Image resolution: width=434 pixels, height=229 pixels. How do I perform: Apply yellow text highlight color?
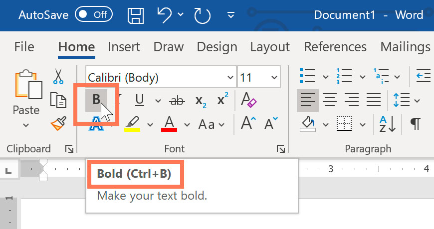coord(132,124)
